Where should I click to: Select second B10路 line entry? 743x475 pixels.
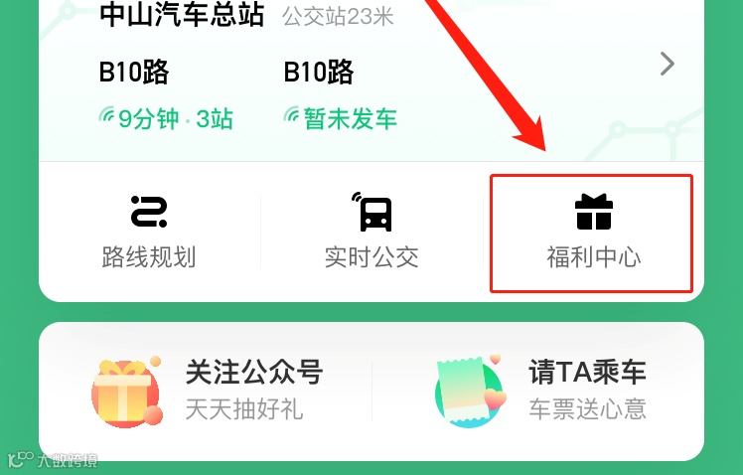pos(319,73)
